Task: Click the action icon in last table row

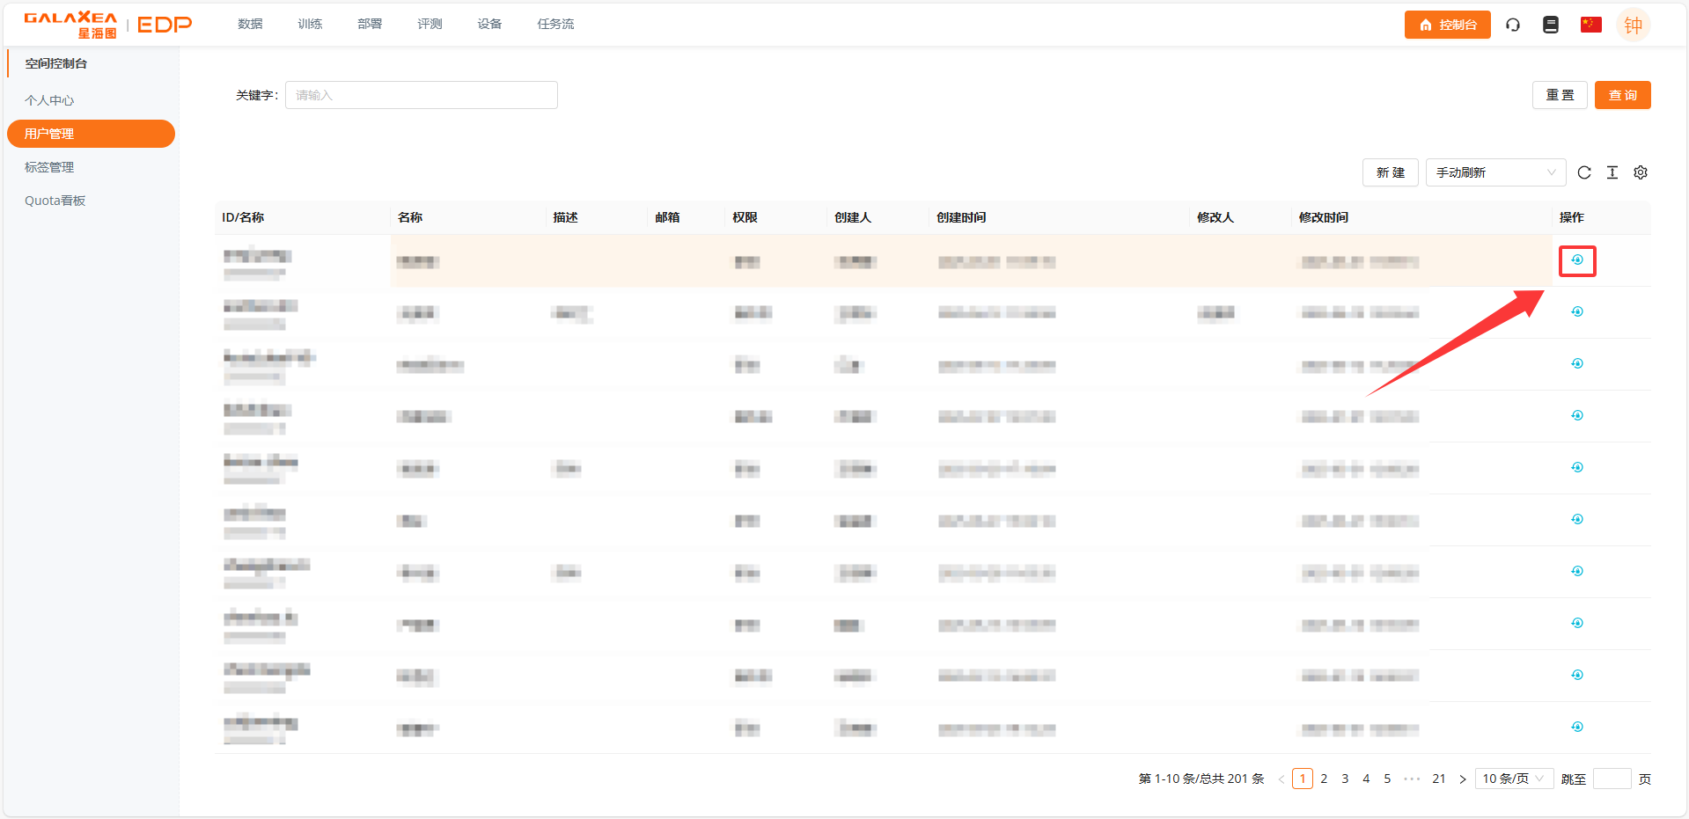Action: 1577,727
